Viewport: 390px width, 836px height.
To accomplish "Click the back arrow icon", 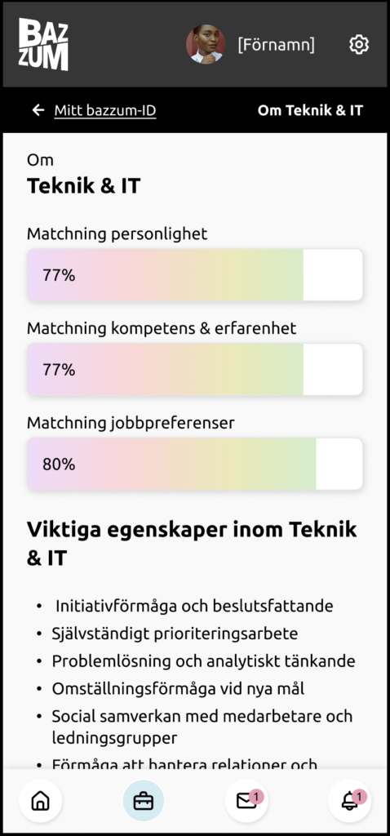I will (38, 110).
